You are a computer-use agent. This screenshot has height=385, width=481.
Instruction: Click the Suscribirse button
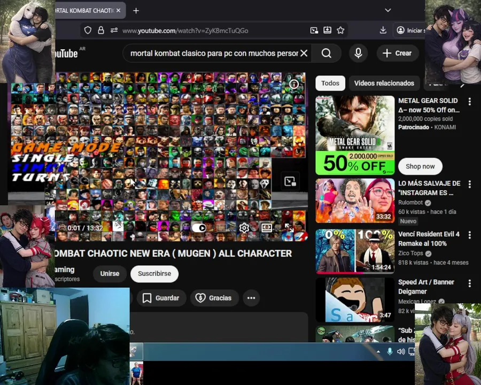point(154,274)
